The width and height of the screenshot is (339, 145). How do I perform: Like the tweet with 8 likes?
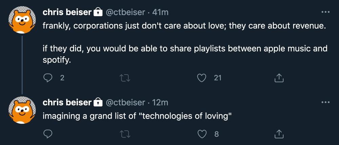202,134
